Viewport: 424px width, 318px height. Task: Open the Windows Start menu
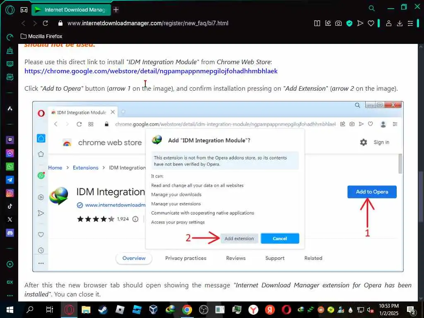click(10, 310)
